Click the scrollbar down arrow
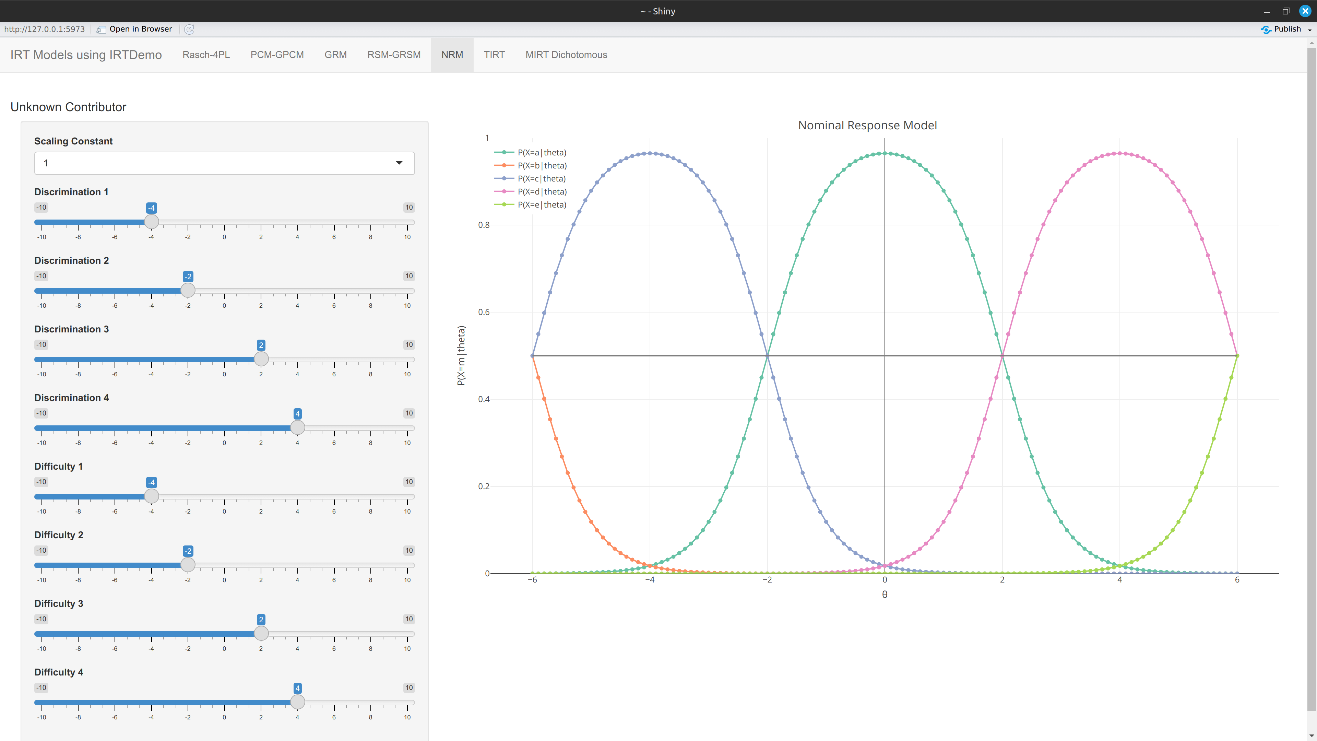 point(1312,736)
